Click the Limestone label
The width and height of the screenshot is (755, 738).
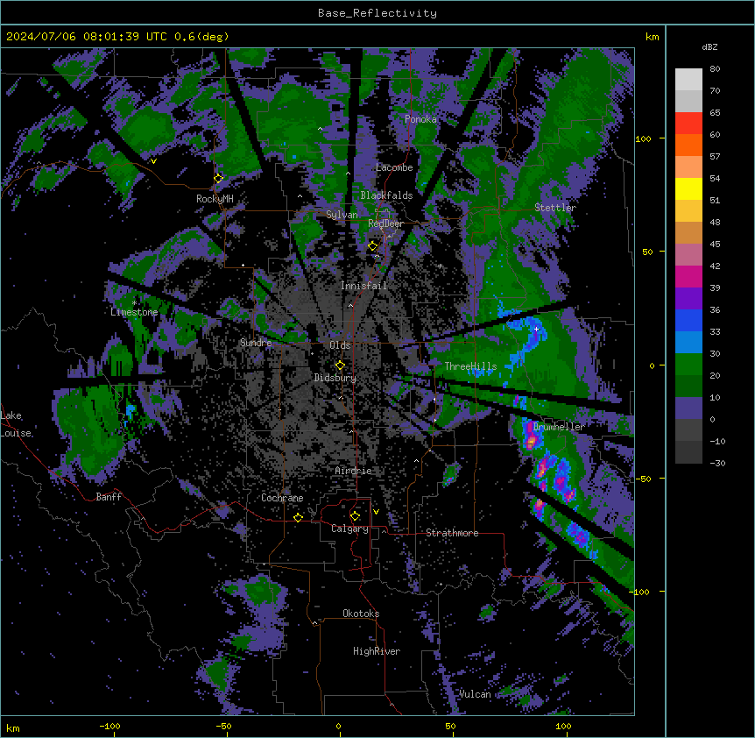point(134,312)
